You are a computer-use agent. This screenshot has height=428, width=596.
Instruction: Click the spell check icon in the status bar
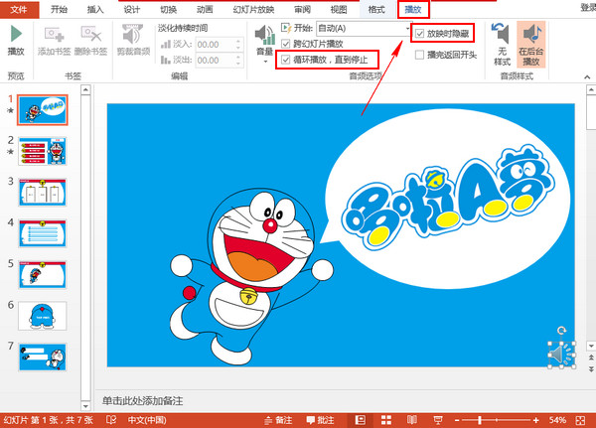click(111, 420)
